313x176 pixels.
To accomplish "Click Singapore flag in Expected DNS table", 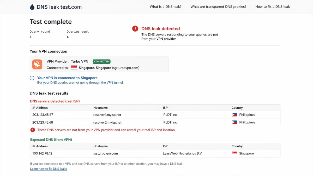I will 234,154.
